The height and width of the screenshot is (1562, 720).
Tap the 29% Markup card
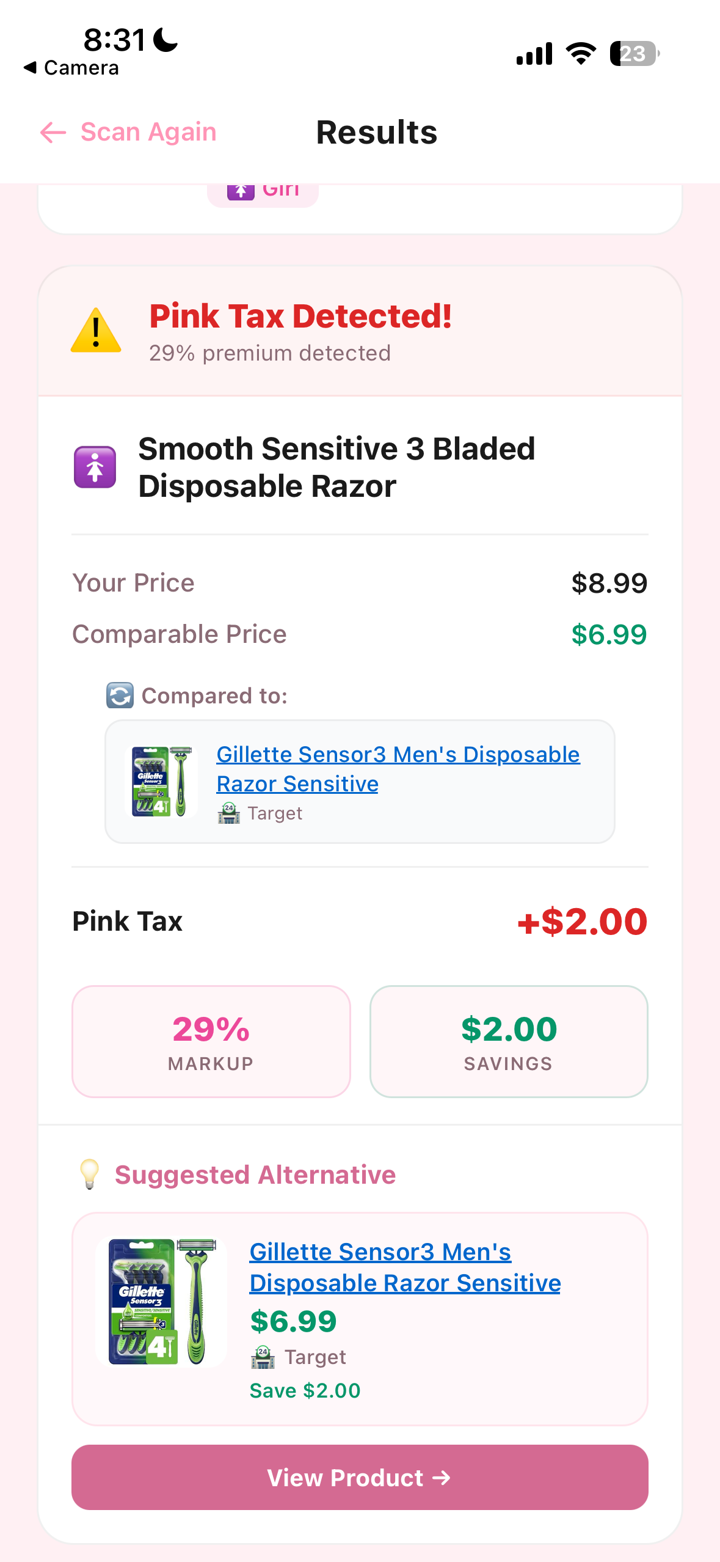(x=211, y=1041)
